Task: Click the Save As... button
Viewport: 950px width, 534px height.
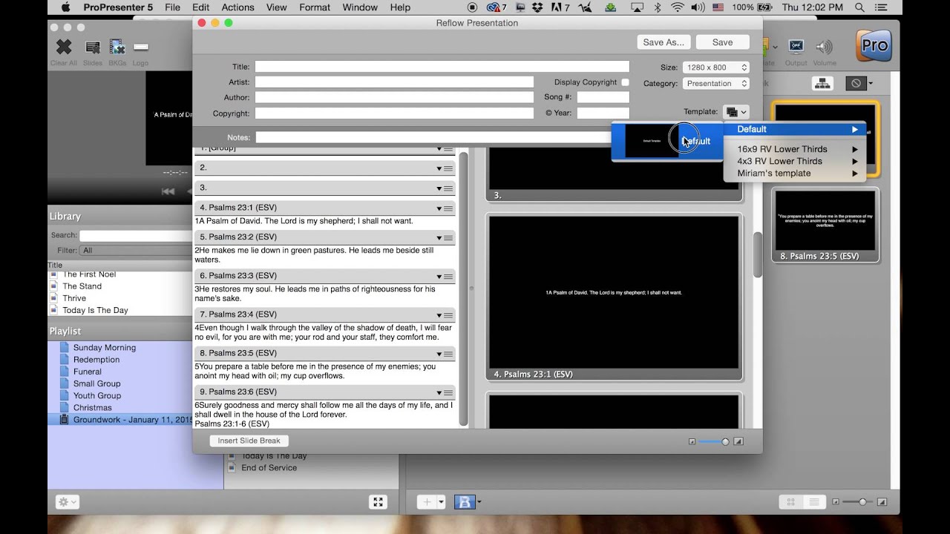Action: [664, 42]
